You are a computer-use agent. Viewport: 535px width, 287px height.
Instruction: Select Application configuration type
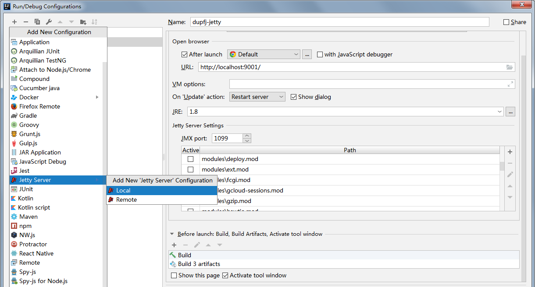tap(58, 42)
